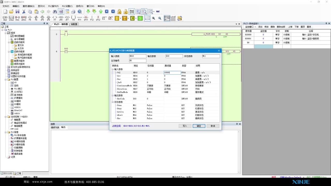Click the Find binoculars icon
The image size is (331, 186).
[x=55, y=12]
